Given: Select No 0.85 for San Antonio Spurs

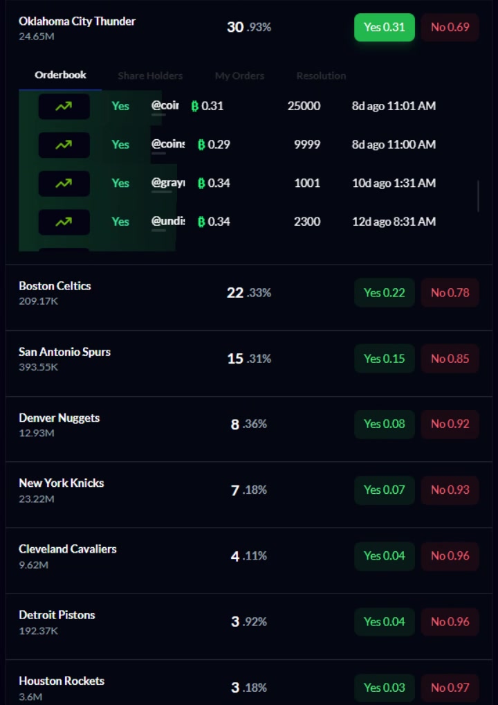Looking at the screenshot, I should pyautogui.click(x=450, y=358).
